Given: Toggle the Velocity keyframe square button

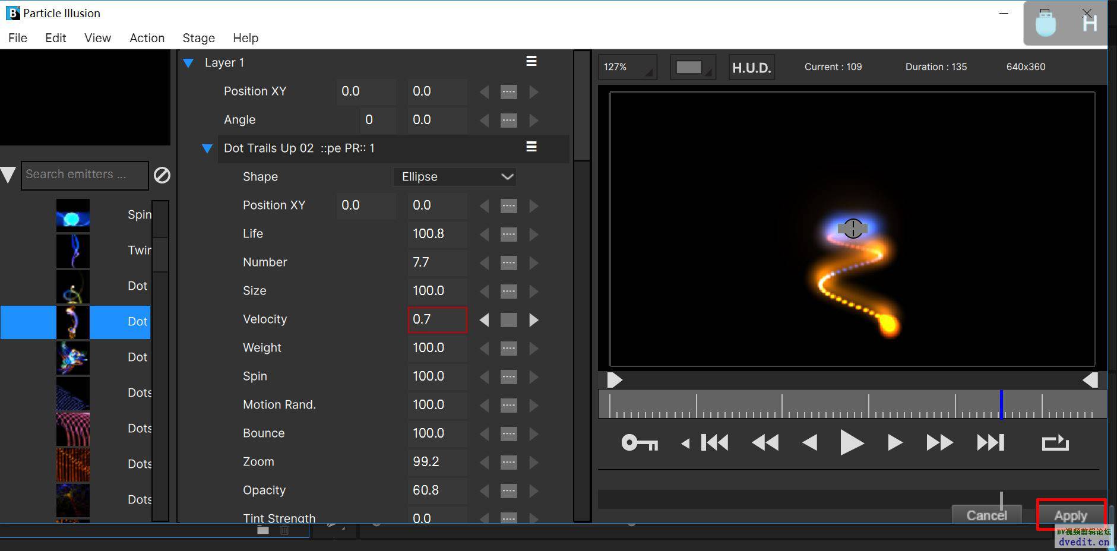Looking at the screenshot, I should click(509, 320).
